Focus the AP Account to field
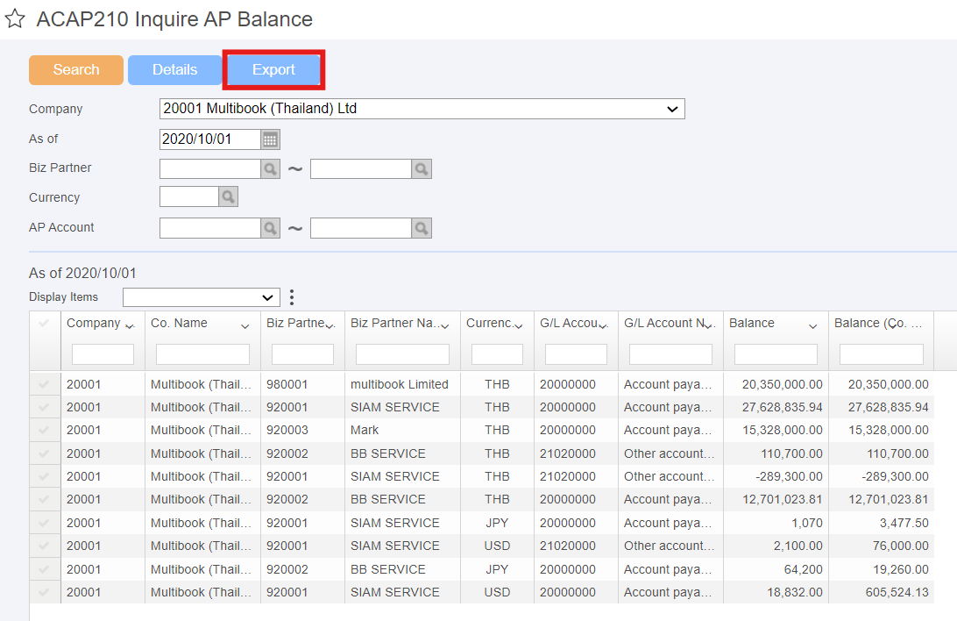Viewport: 957px width, 621px height. click(361, 228)
